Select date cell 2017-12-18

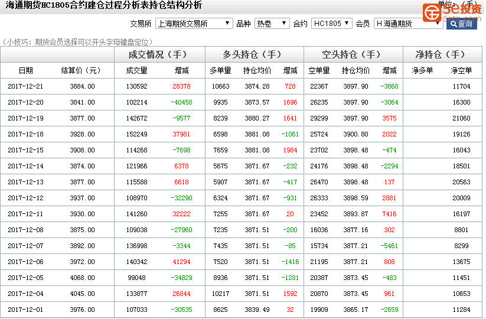(x=25, y=134)
